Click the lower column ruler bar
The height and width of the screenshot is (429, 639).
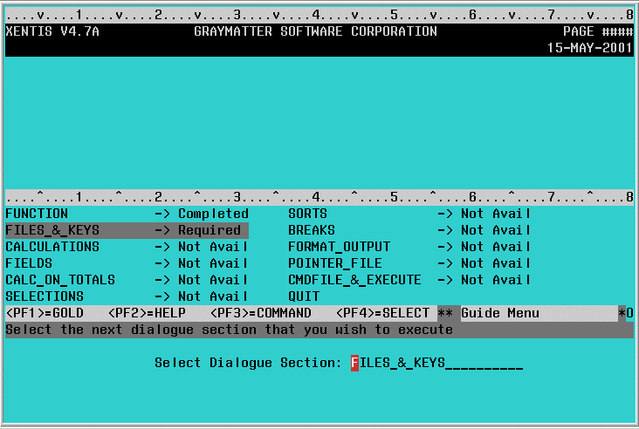[319, 197]
